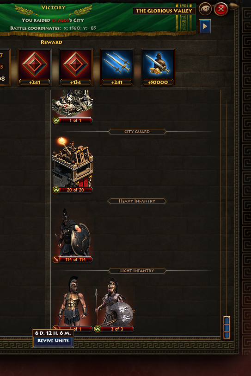Image resolution: width=251 pixels, height=376 pixels.
Task: Click the Revive Units button
Action: pos(53,341)
